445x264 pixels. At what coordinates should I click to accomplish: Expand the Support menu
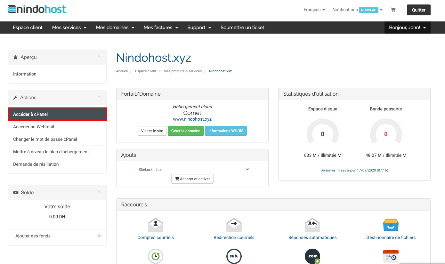(x=199, y=28)
